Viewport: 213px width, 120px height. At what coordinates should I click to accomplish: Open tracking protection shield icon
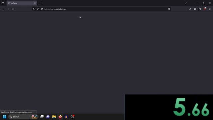click(34, 9)
